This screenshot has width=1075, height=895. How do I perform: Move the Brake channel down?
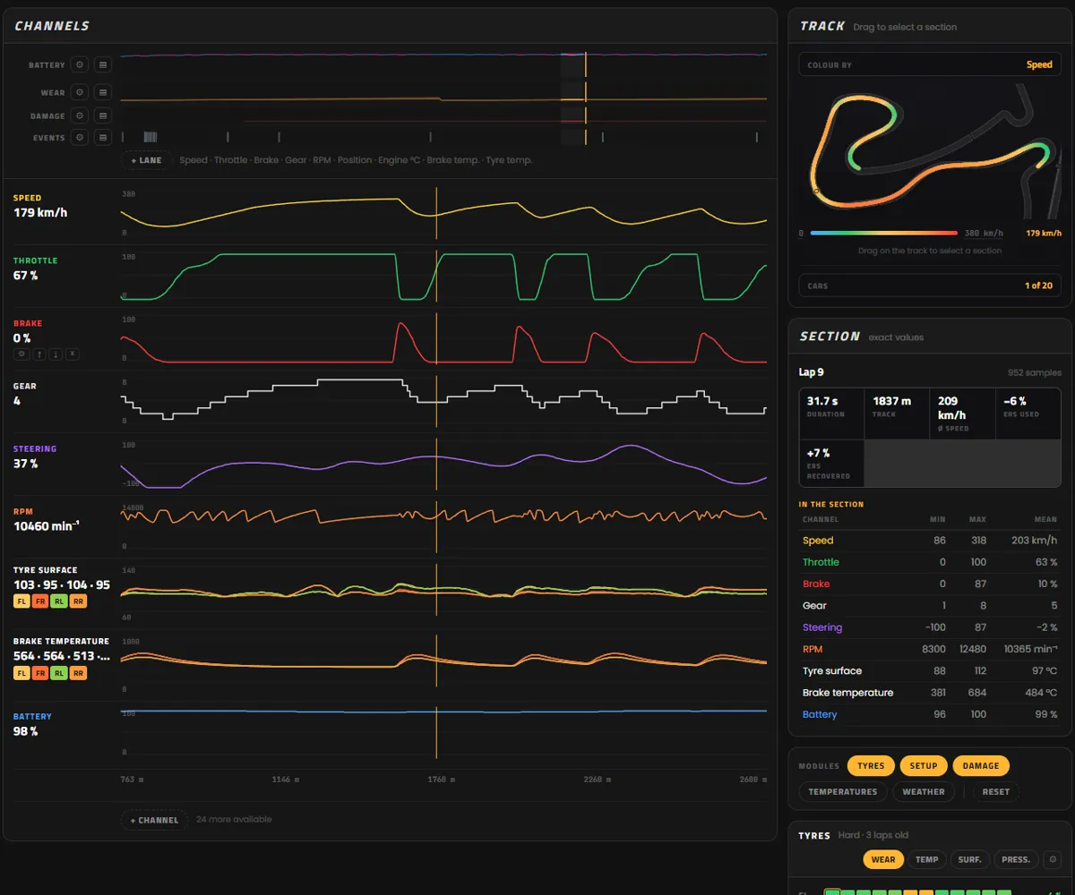pos(56,354)
